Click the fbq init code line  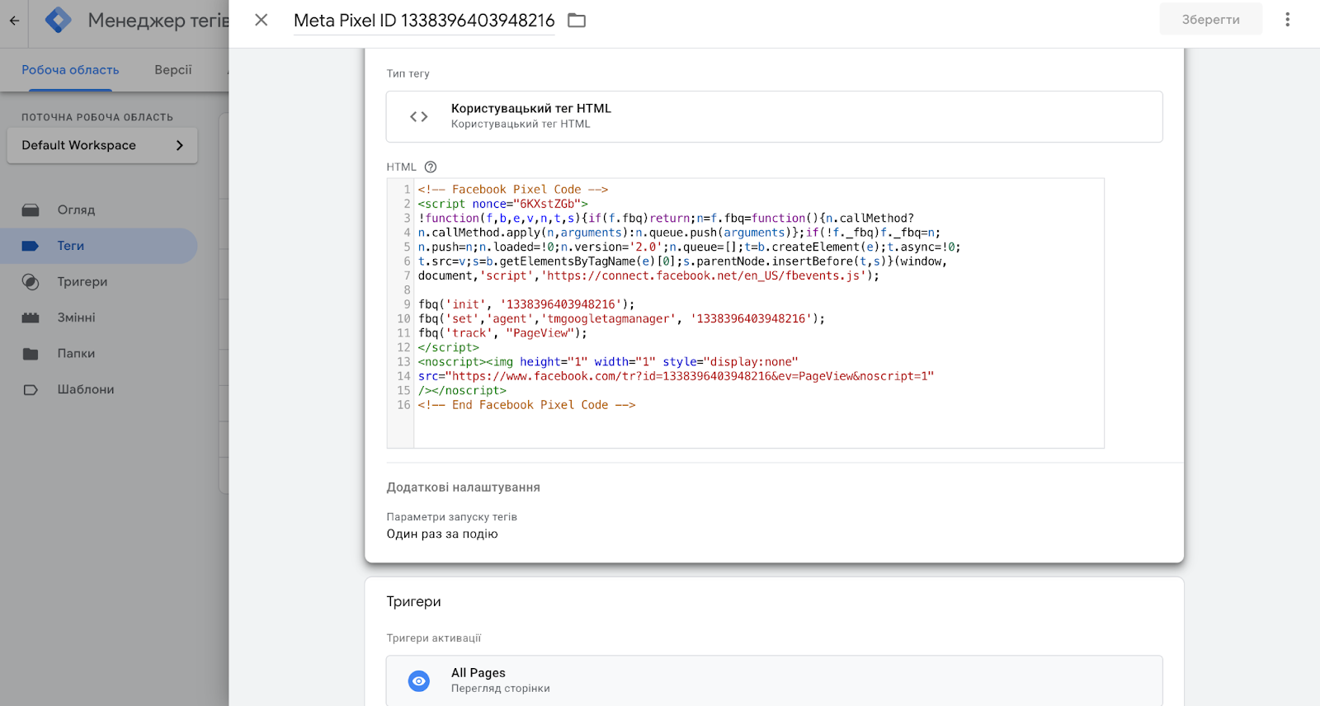526,304
